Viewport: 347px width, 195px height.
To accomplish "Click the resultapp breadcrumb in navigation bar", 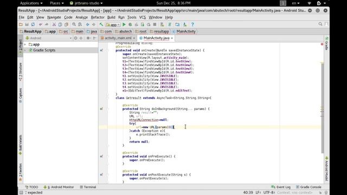I will pyautogui.click(x=159, y=31).
